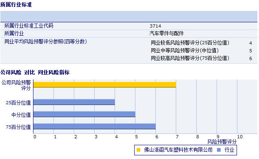The height and width of the screenshot is (159, 259).
Task: Select the 25百分位值 blue bar
Action: (x=74, y=102)
